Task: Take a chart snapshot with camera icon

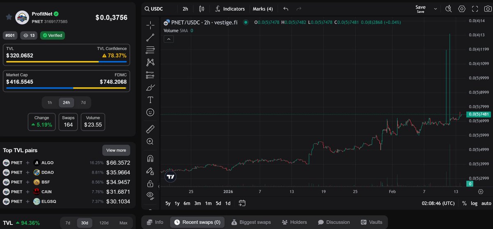Action: [488, 9]
